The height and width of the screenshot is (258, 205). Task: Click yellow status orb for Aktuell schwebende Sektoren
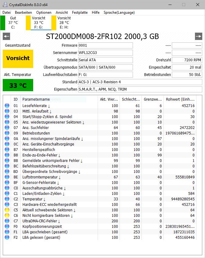click(x=7, y=210)
